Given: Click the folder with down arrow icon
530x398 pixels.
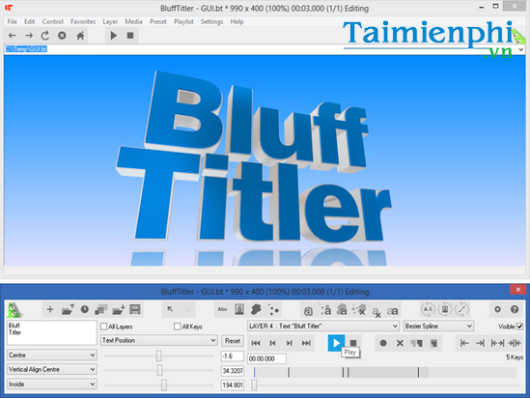Looking at the screenshot, I should (119, 309).
